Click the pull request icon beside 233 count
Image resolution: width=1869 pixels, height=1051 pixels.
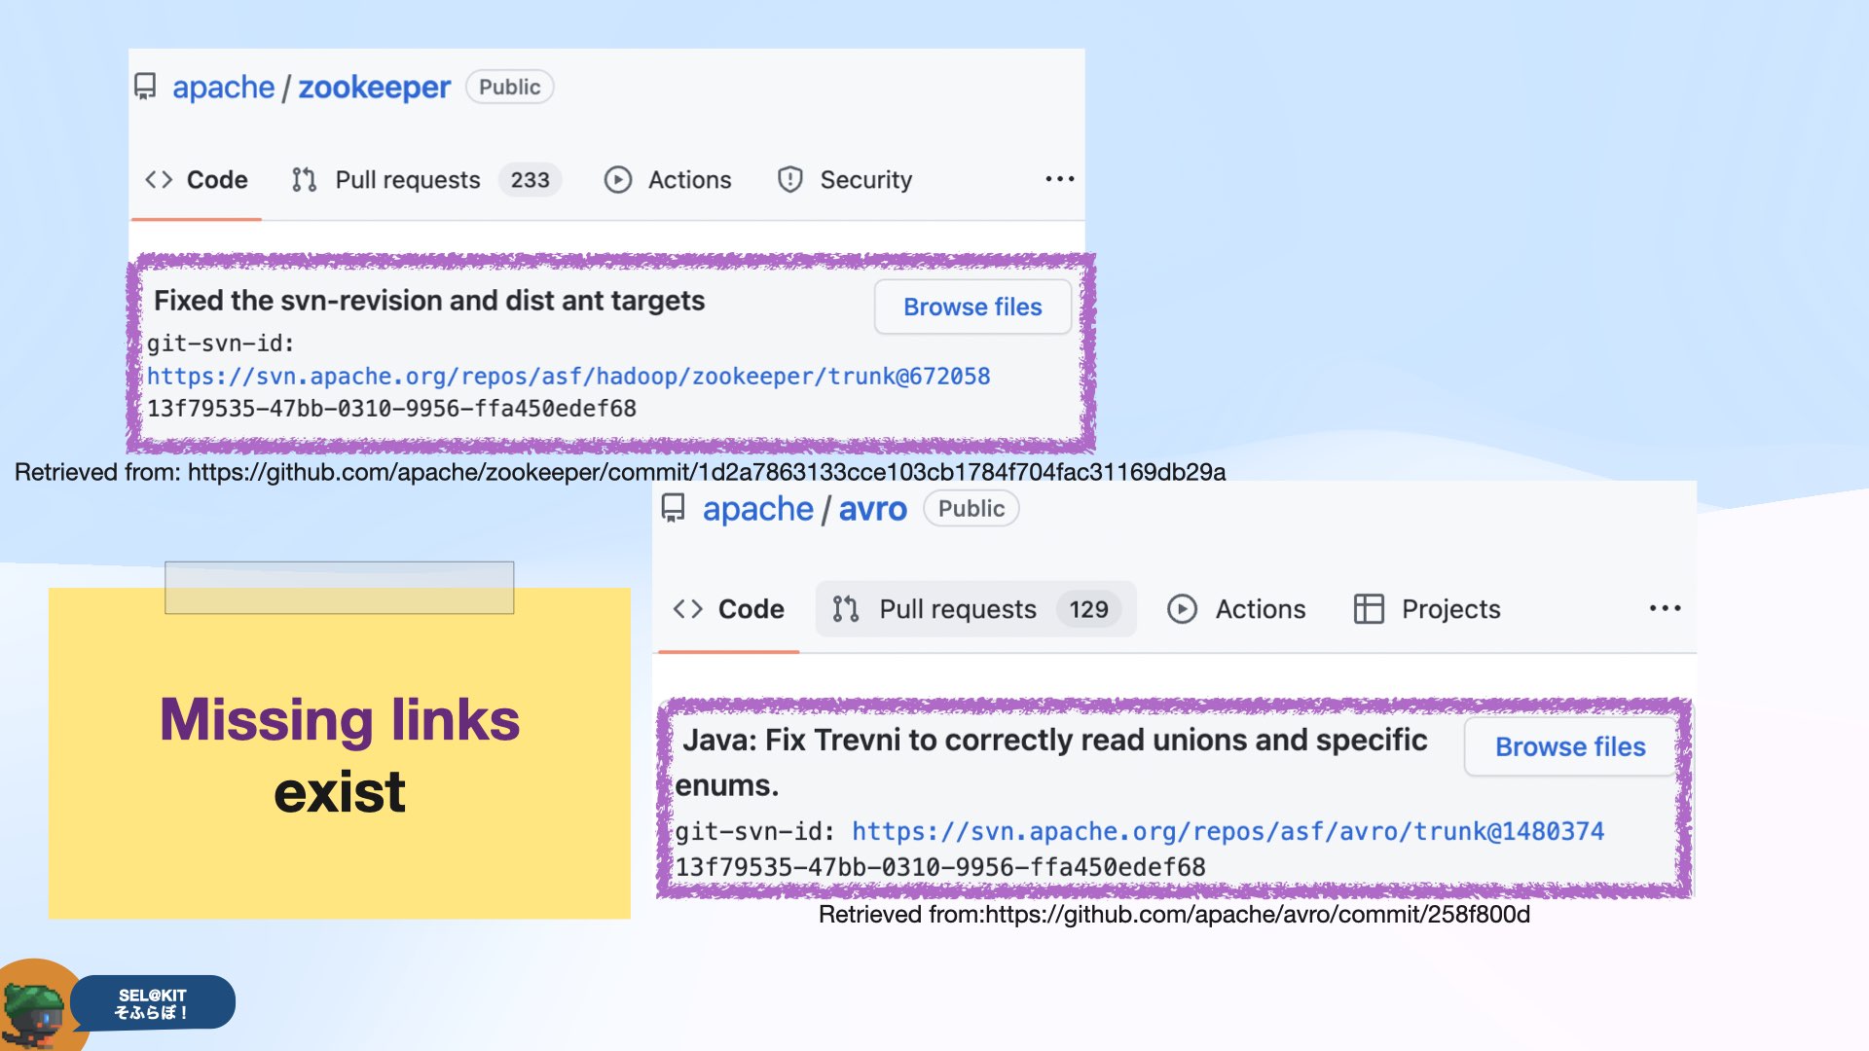click(x=304, y=180)
